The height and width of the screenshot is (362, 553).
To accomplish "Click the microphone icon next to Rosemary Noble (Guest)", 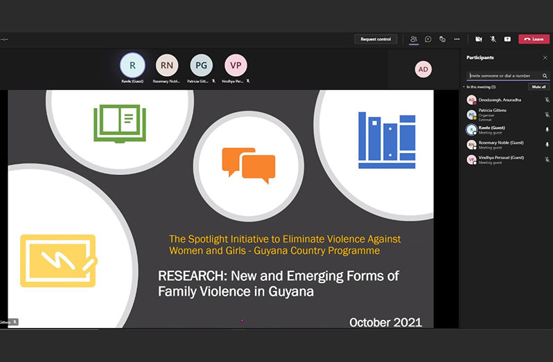I will 547,145.
